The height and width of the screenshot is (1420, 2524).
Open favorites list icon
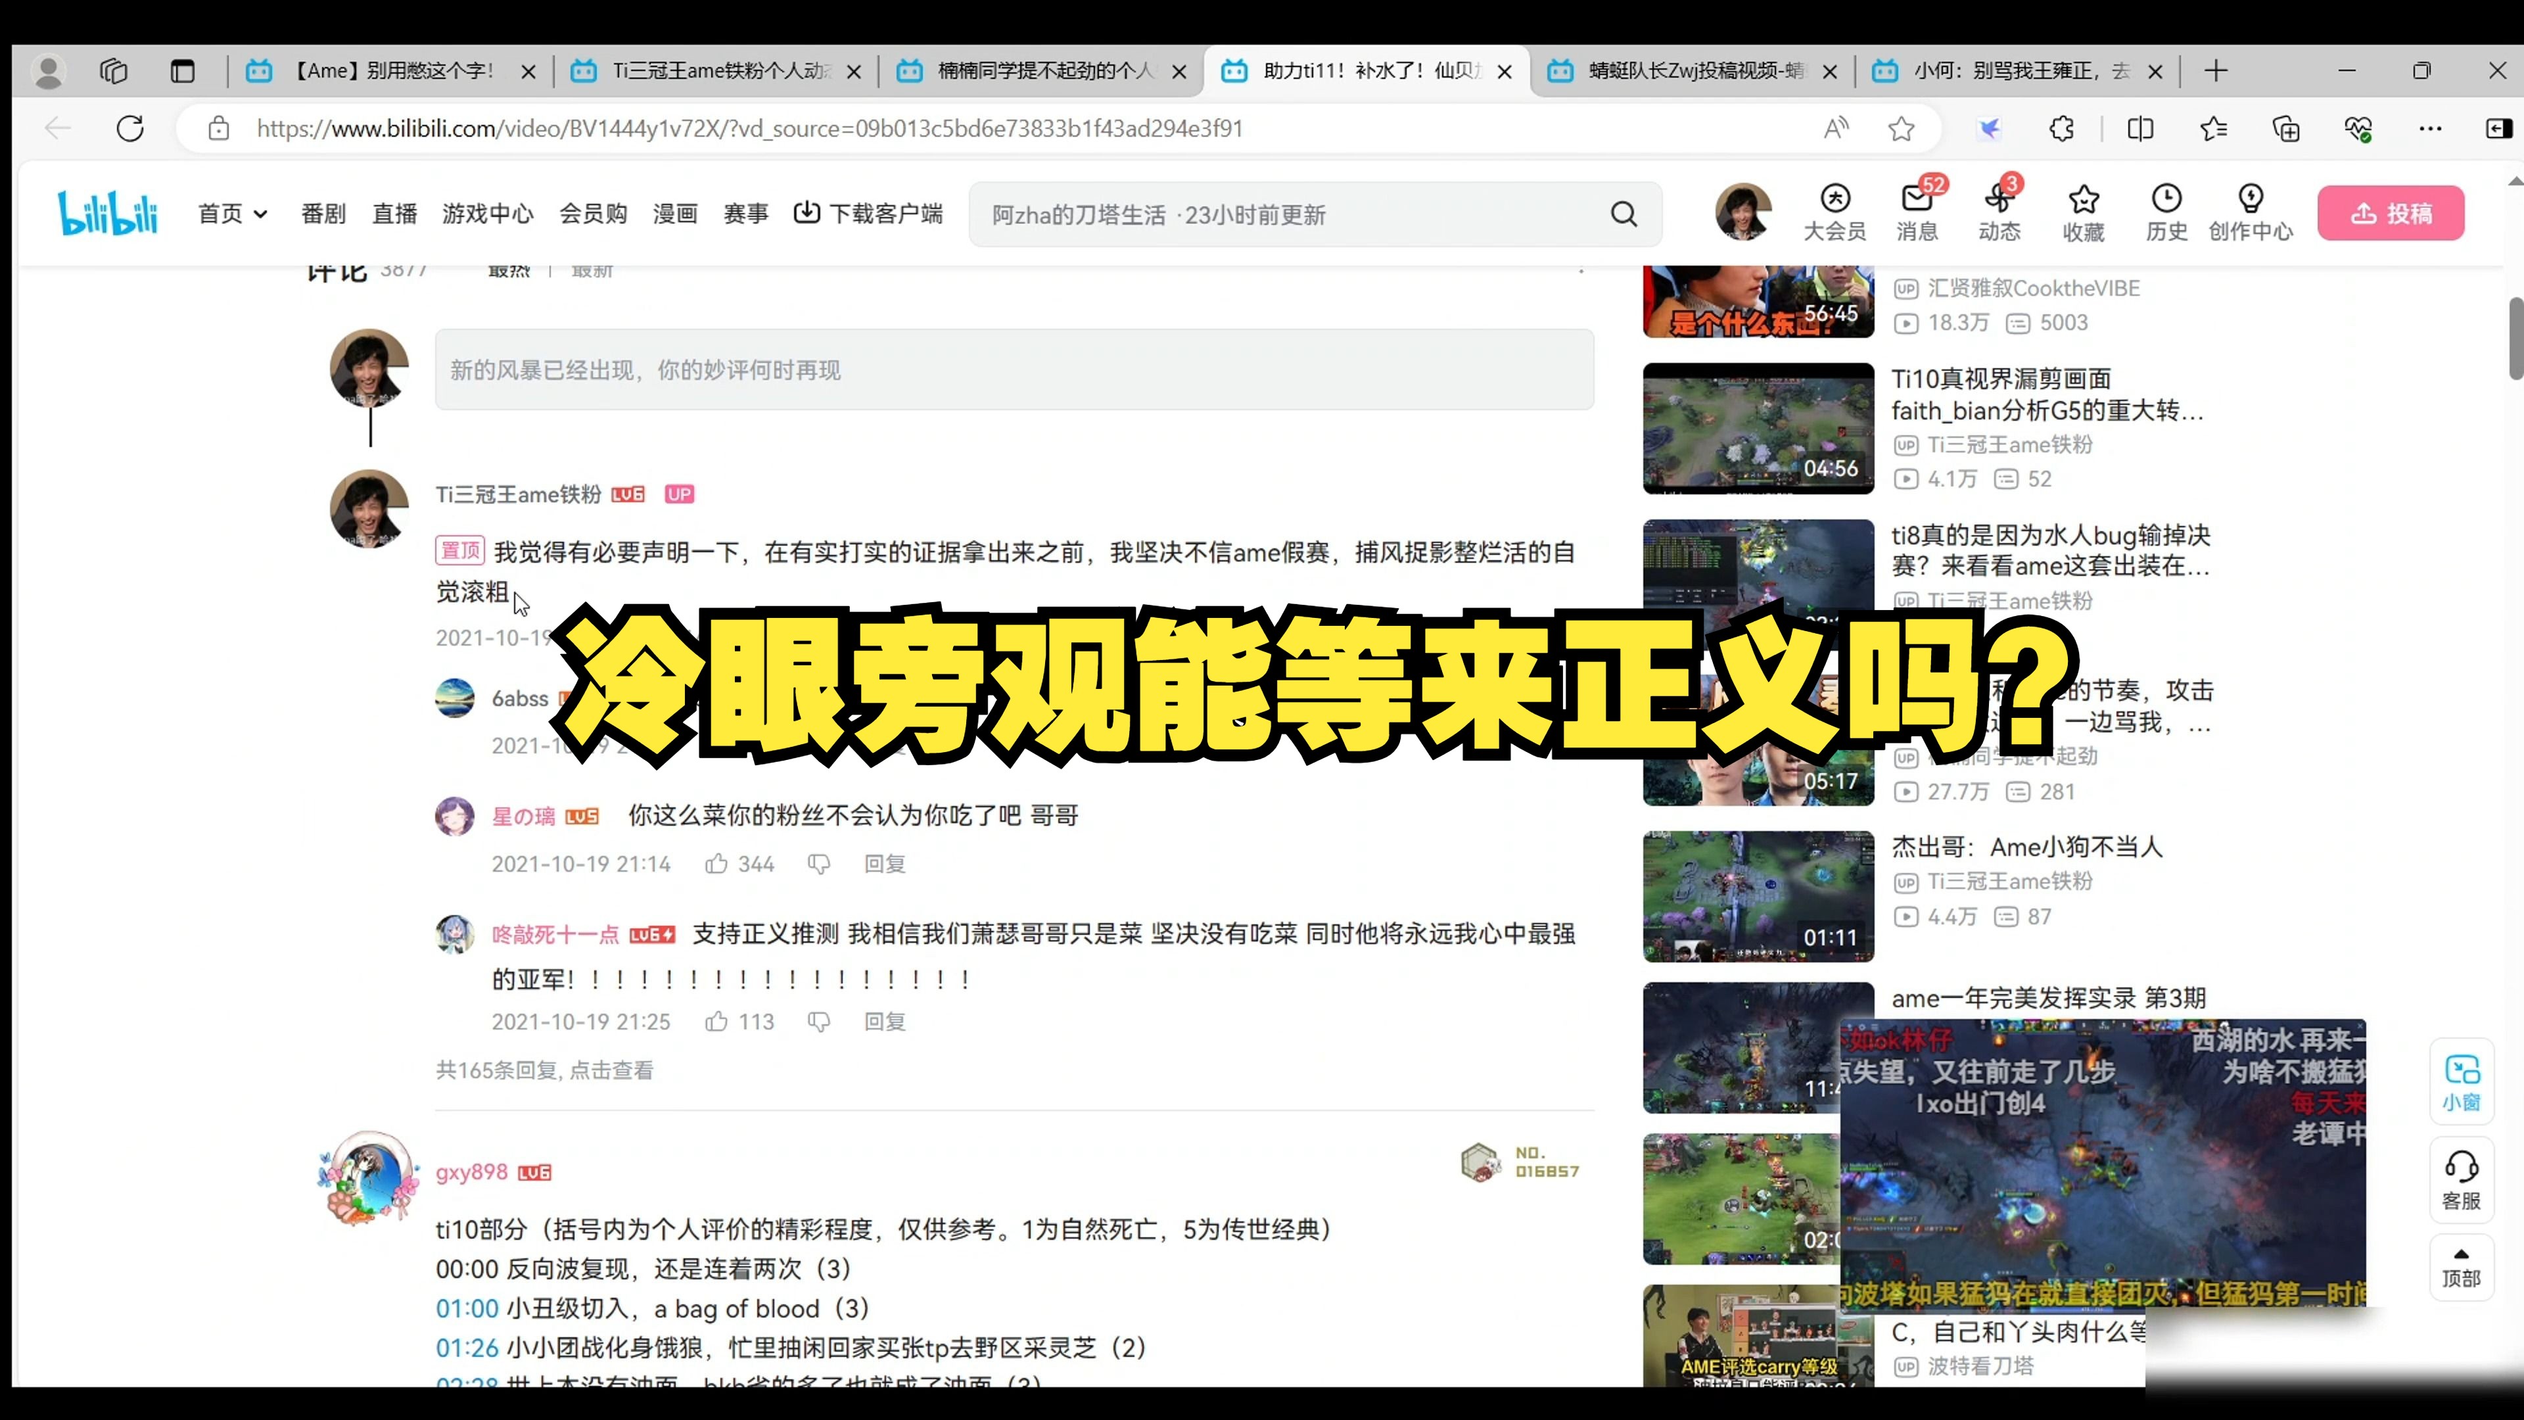tap(2213, 128)
